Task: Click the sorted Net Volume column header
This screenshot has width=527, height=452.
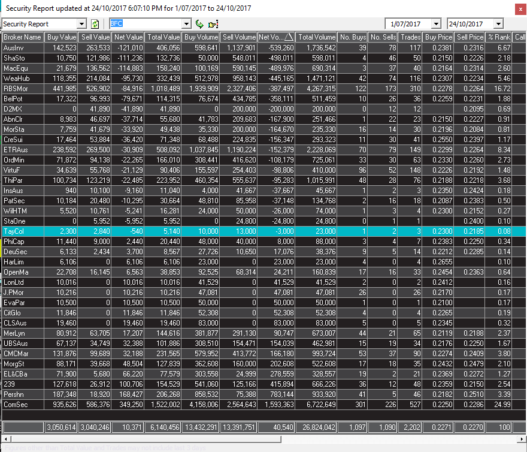Action: point(276,37)
